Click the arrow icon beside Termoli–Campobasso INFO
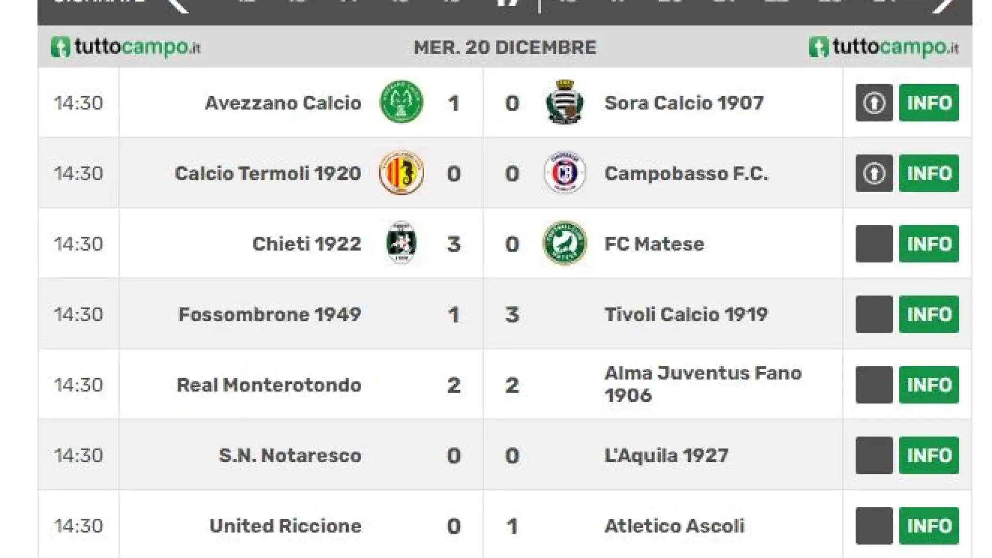This screenshot has width=992, height=558. click(x=874, y=173)
